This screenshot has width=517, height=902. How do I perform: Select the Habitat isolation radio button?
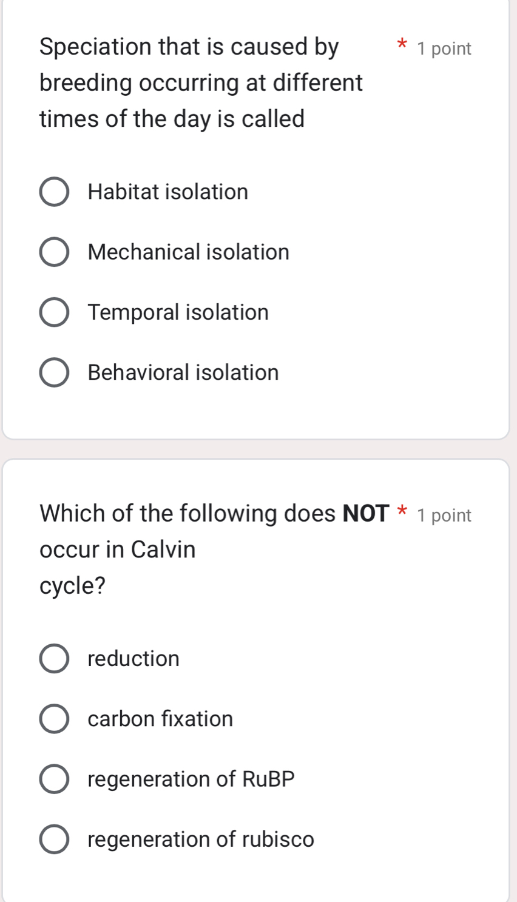54,192
